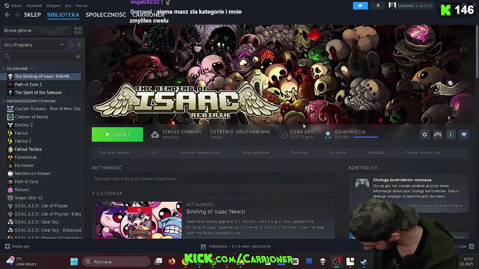Open the Gry menu
Screen dimensions: 479x269
tap(68, 6)
